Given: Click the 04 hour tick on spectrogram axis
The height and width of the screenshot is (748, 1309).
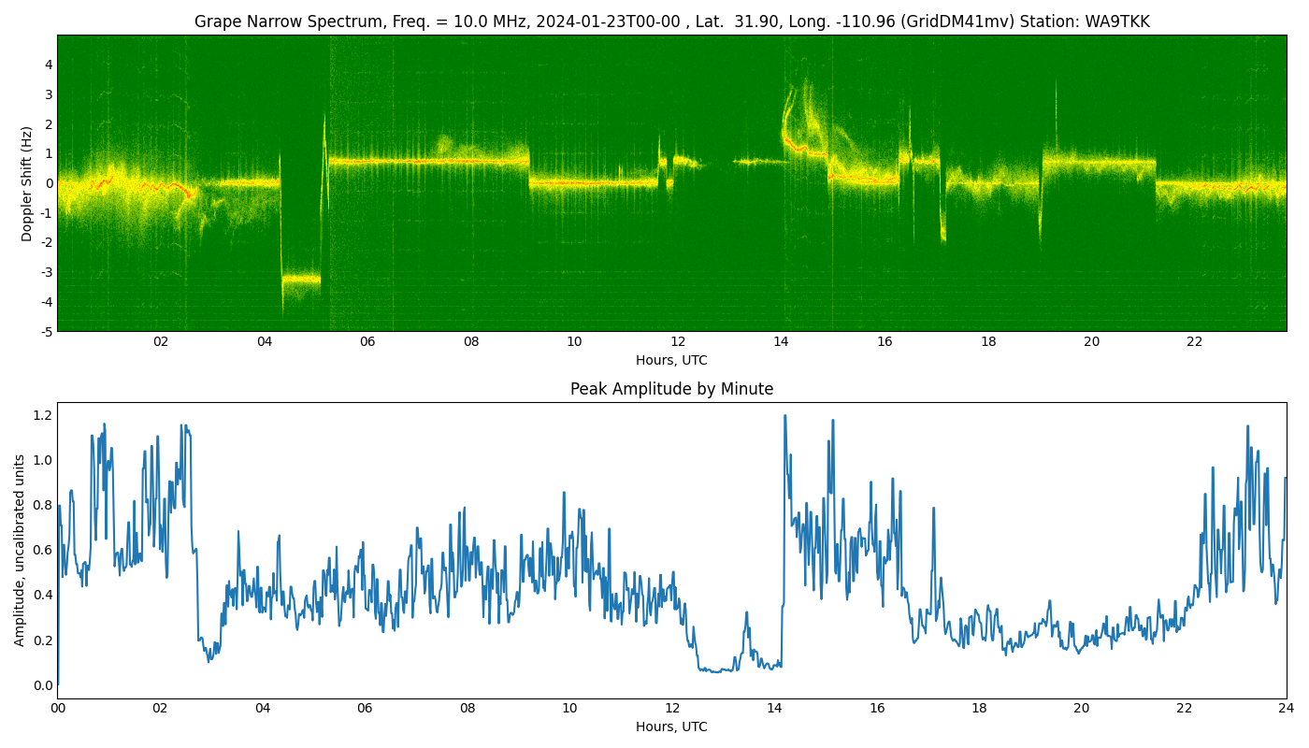Looking at the screenshot, I should pos(264,342).
